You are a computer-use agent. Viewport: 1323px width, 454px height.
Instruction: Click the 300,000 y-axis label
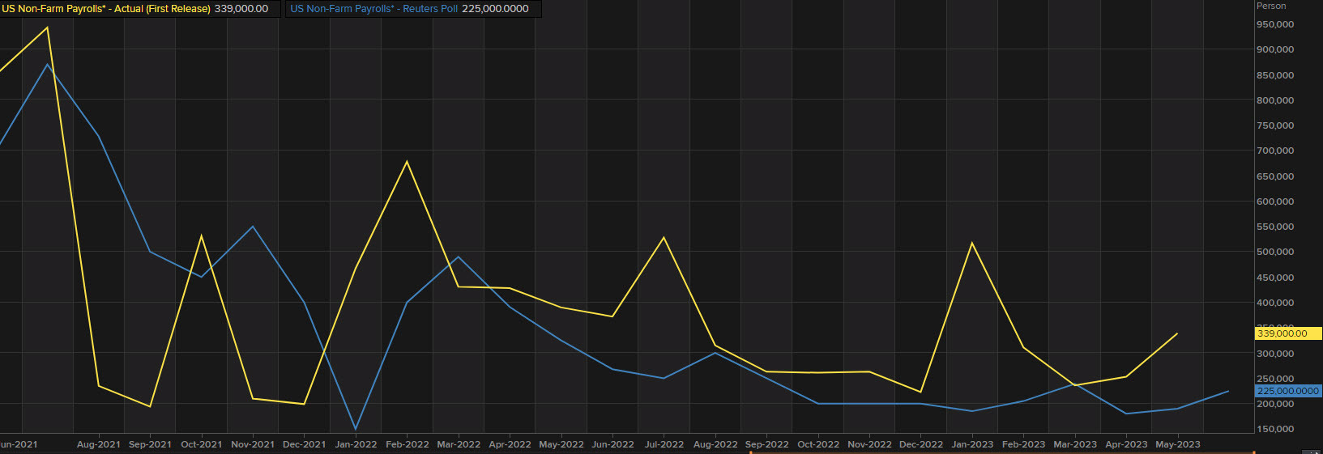1275,354
